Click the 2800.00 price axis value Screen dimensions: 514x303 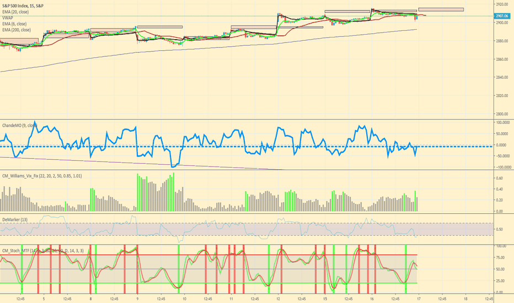click(x=501, y=114)
